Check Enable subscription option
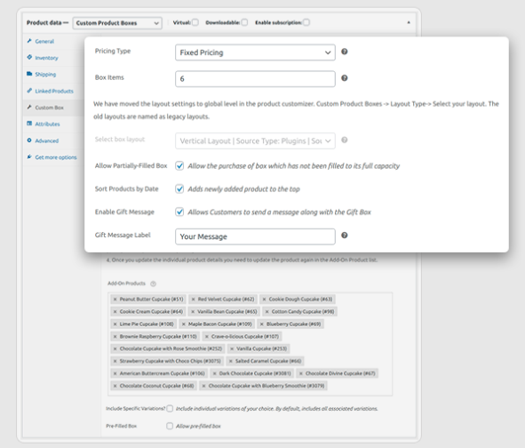Image resolution: width=525 pixels, height=448 pixels. click(306, 22)
